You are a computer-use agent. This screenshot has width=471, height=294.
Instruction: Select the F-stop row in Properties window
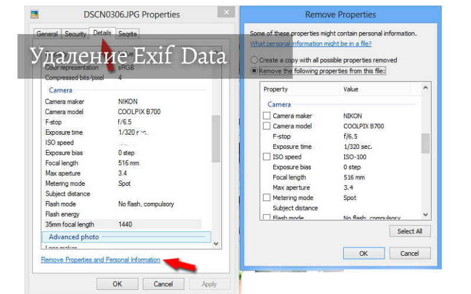point(122,122)
